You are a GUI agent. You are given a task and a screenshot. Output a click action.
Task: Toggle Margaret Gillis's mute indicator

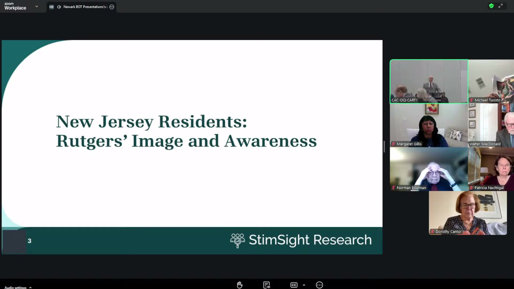click(393, 144)
